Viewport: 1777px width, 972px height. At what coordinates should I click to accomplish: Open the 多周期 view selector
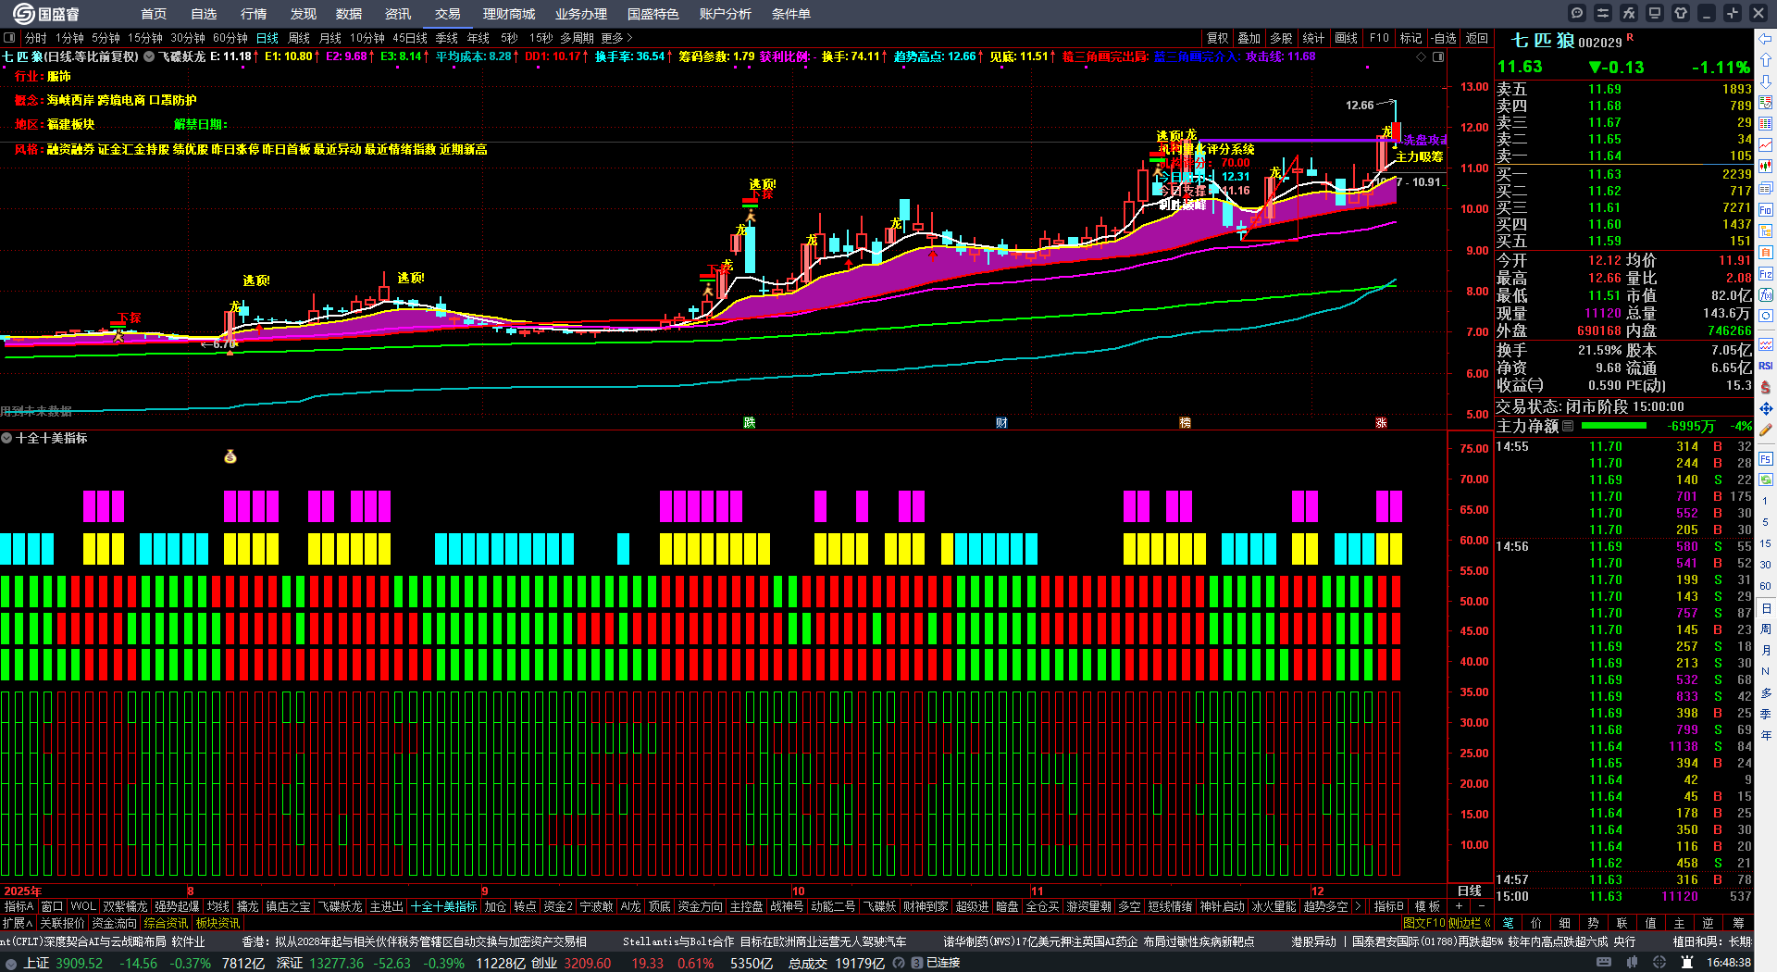point(577,38)
